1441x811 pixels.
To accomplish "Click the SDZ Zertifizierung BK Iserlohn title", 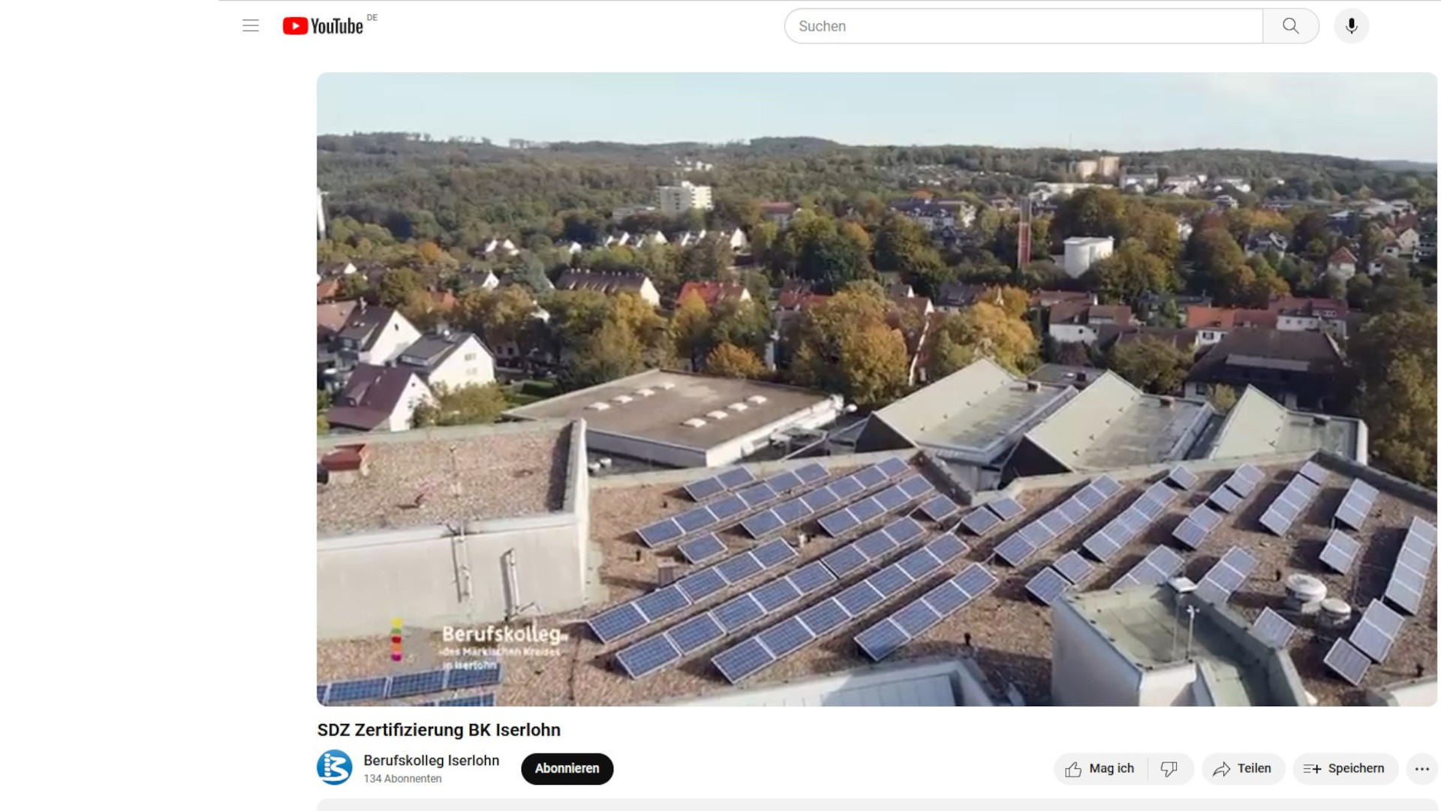I will 438,730.
